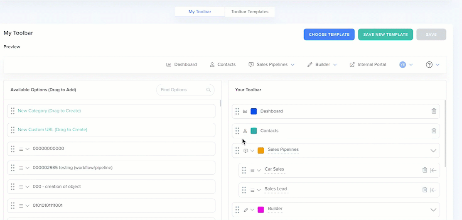
Task: Click the outdent arrow icon for Sales Lead
Action: [433, 190]
